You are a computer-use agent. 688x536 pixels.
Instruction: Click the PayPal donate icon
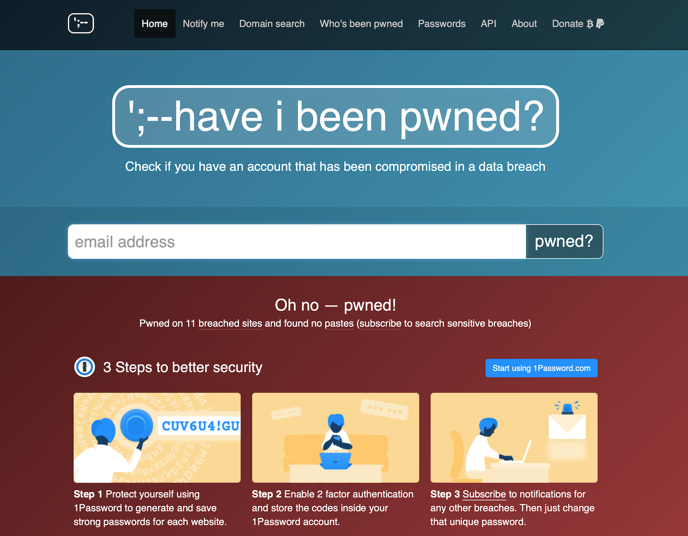pyautogui.click(x=600, y=24)
